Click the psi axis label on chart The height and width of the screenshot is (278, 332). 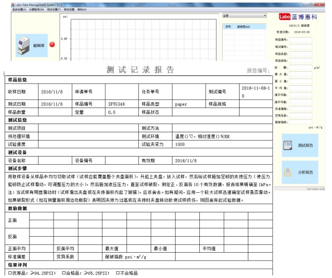pos(66,17)
